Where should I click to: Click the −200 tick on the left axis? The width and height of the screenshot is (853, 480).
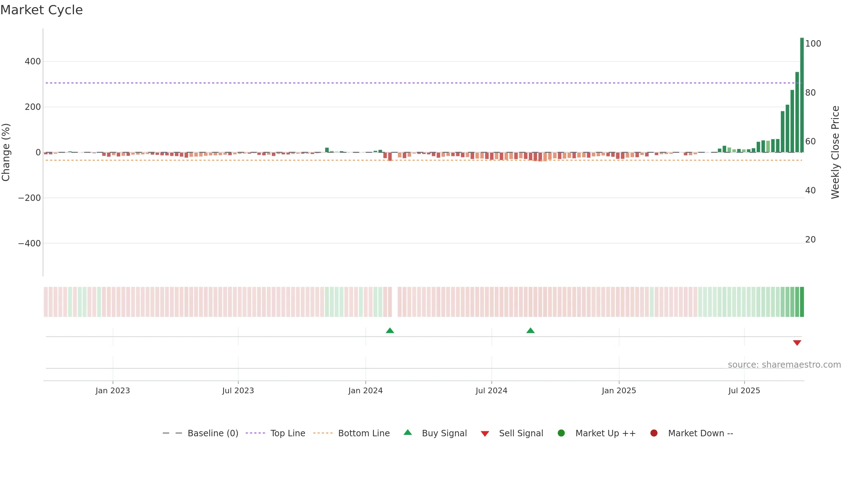[x=29, y=198]
